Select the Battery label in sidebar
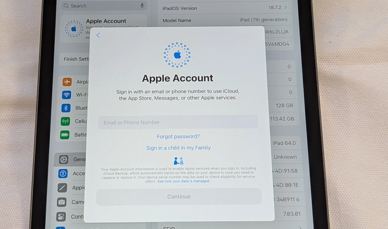Screen dimensions: 388x229 [80, 135]
